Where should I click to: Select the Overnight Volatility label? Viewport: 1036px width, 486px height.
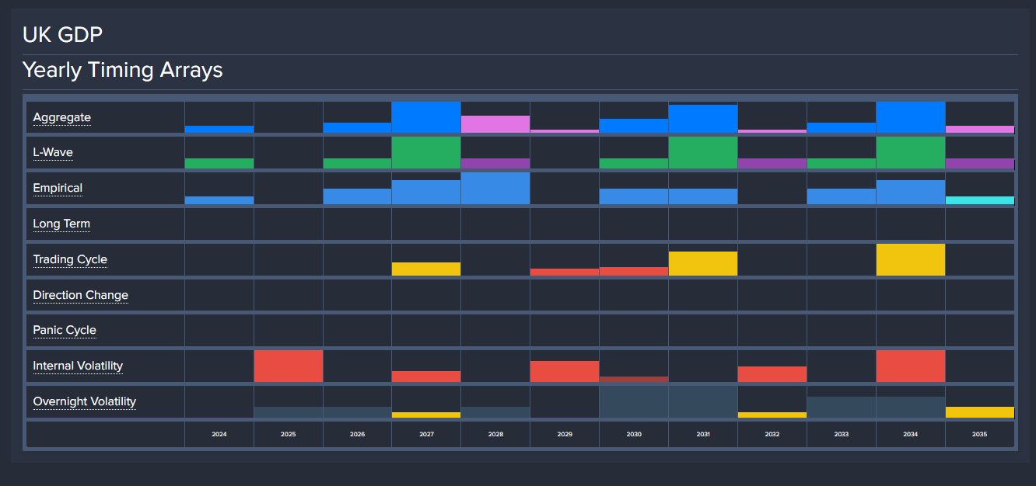[84, 402]
